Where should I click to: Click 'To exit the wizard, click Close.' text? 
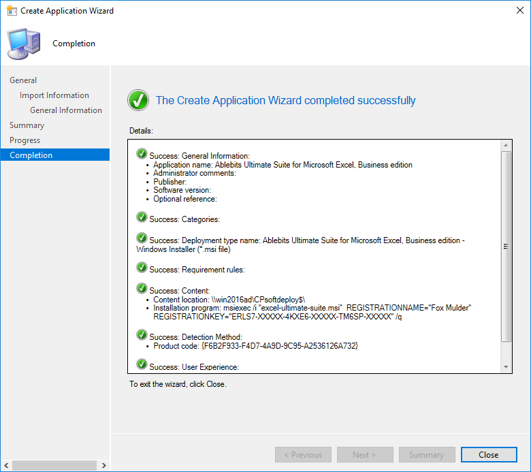coord(178,384)
